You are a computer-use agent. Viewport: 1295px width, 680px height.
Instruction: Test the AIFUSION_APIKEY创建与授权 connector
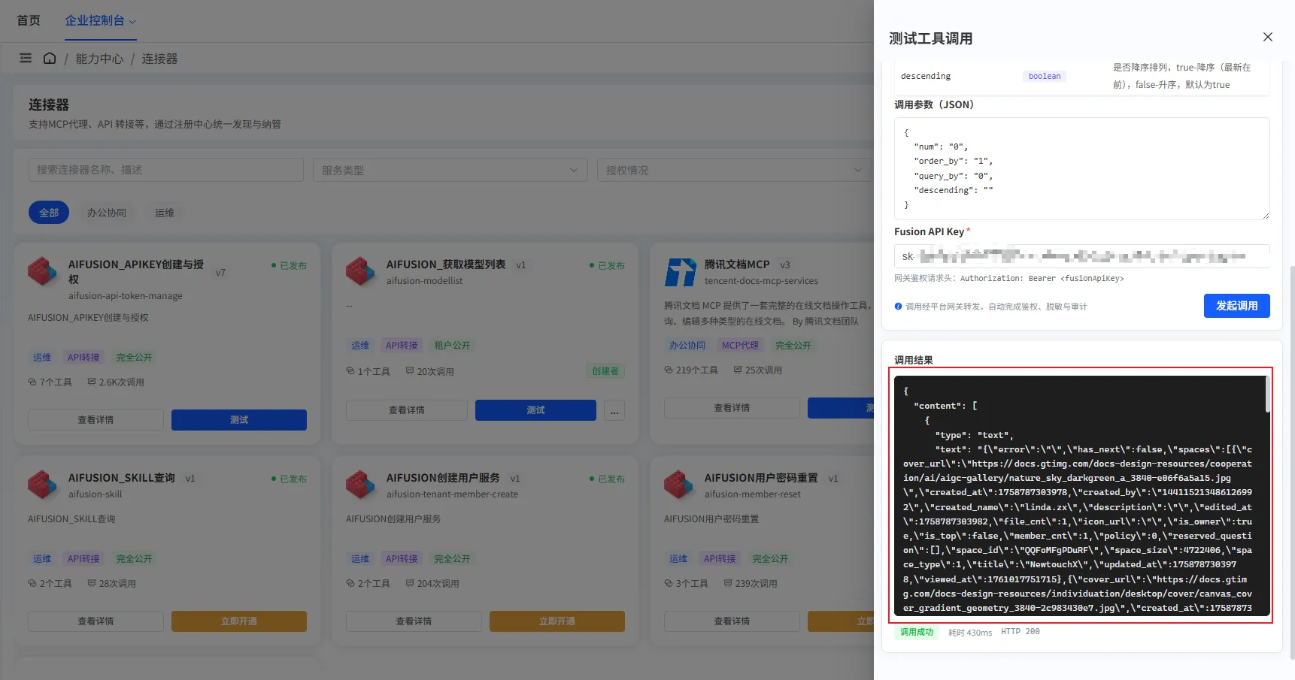239,420
